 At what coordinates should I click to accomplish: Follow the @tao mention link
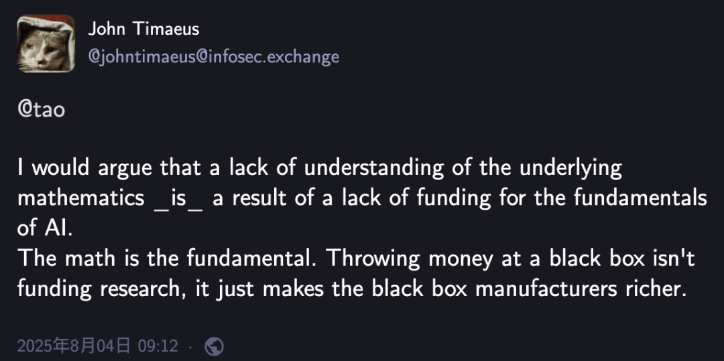41,109
